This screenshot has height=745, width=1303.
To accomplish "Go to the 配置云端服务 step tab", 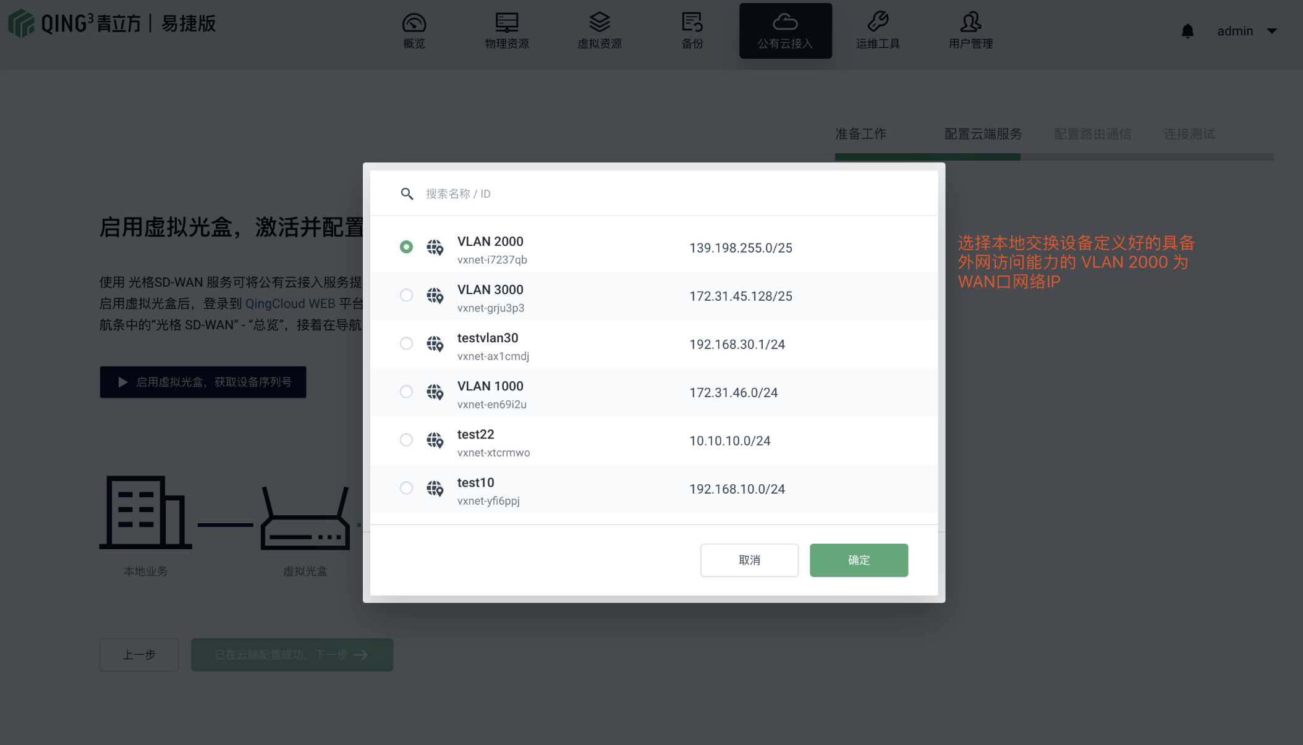I will click(x=983, y=134).
